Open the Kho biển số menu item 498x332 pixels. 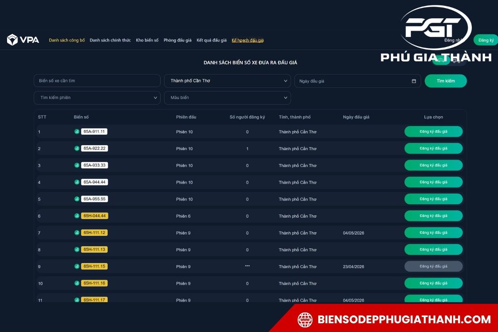[x=147, y=40]
